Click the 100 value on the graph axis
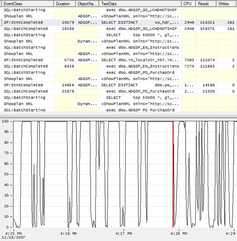237x241 pixels. [x=5, y=121]
